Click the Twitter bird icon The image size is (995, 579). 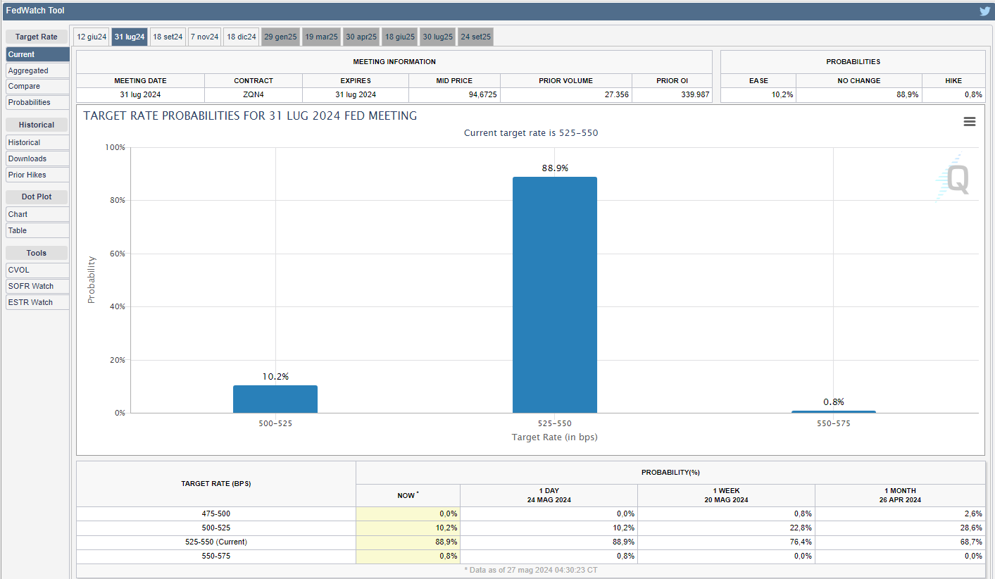coord(984,11)
